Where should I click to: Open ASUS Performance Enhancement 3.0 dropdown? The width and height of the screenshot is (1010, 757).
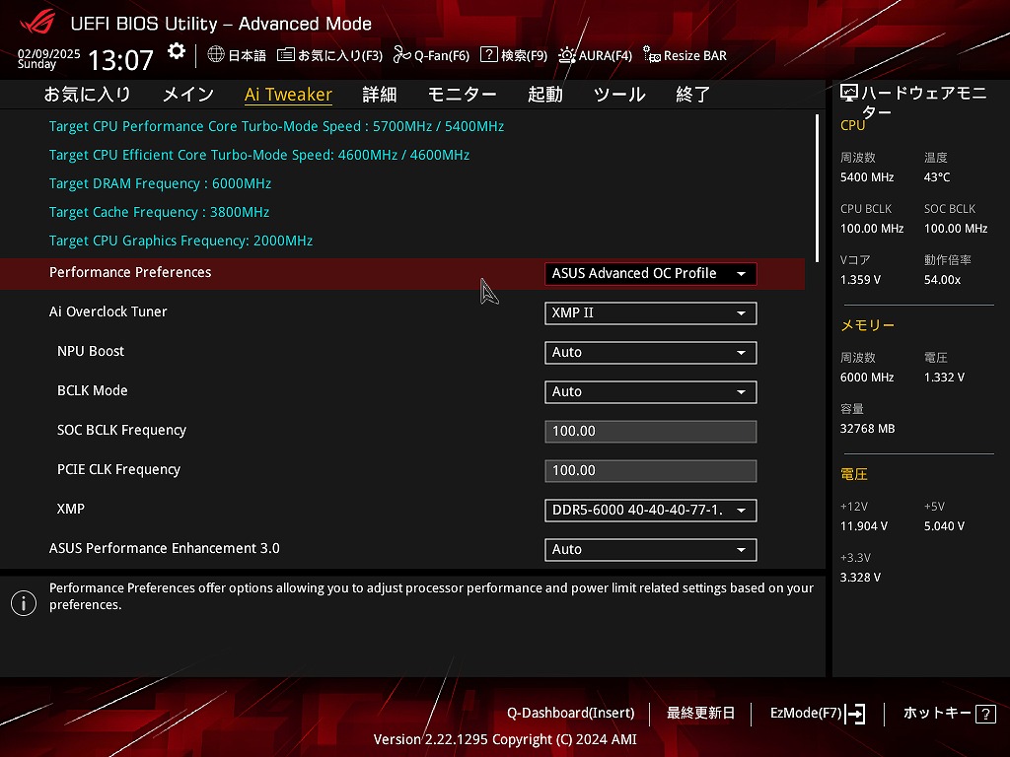[651, 550]
